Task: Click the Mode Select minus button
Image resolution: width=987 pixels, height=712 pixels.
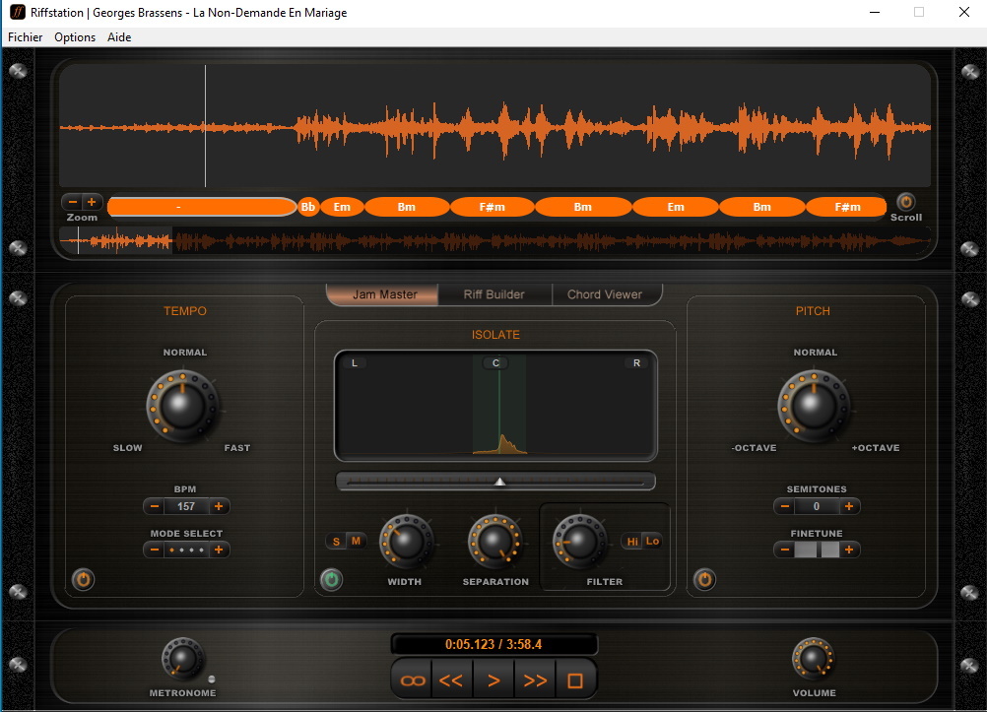Action: tap(155, 550)
